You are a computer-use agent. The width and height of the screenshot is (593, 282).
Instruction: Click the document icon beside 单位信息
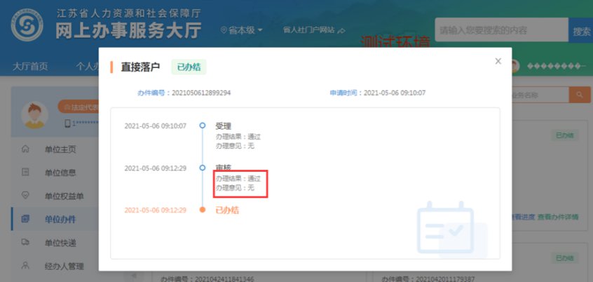25,173
